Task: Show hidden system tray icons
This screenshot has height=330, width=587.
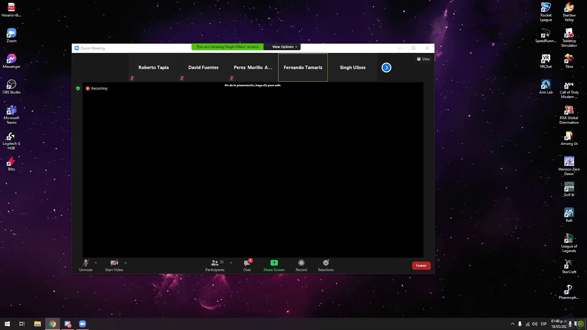Action: click(x=513, y=324)
